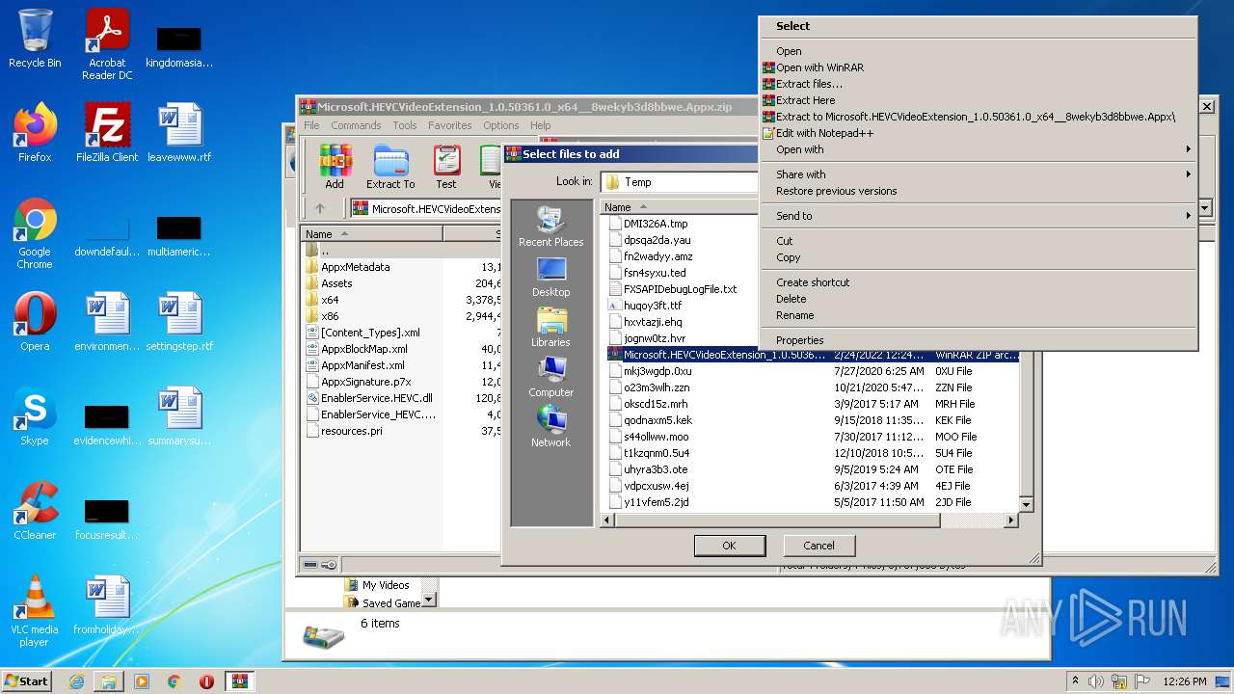Open FileZilla Client desktop shortcut
This screenshot has width=1234, height=694.
click(x=107, y=133)
